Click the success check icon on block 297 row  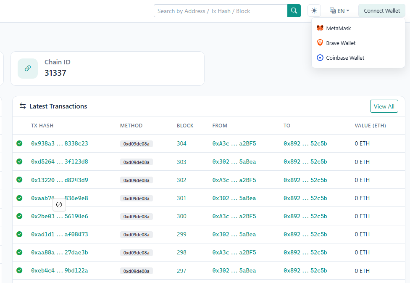click(x=19, y=270)
